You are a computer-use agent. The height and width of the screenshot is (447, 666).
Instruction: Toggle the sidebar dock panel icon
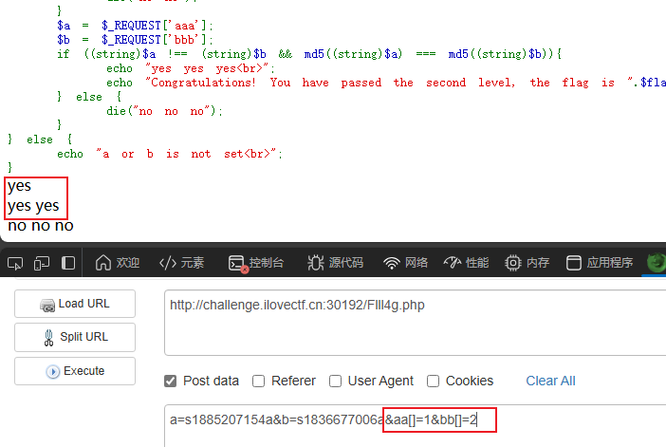pyautogui.click(x=68, y=263)
